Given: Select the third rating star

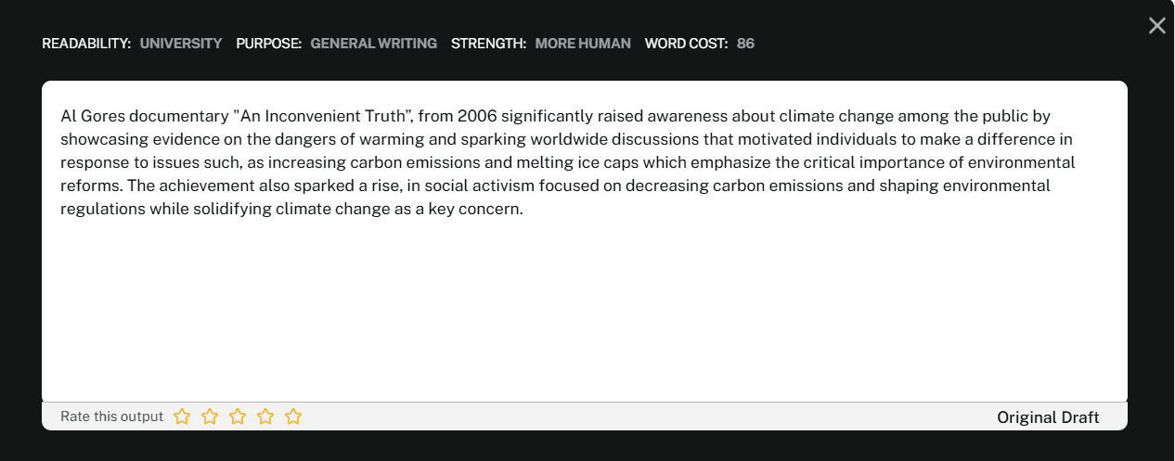Looking at the screenshot, I should point(238,417).
